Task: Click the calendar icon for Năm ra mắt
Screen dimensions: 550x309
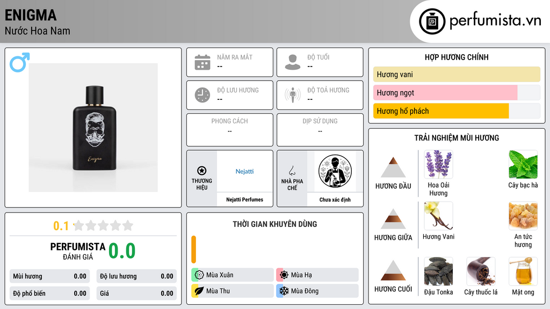Action: pos(202,62)
